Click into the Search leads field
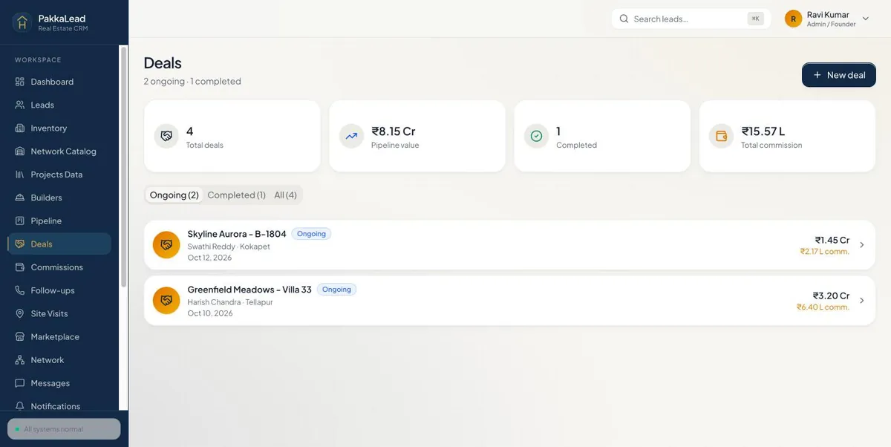Viewport: 891px width, 447px height. click(x=691, y=19)
